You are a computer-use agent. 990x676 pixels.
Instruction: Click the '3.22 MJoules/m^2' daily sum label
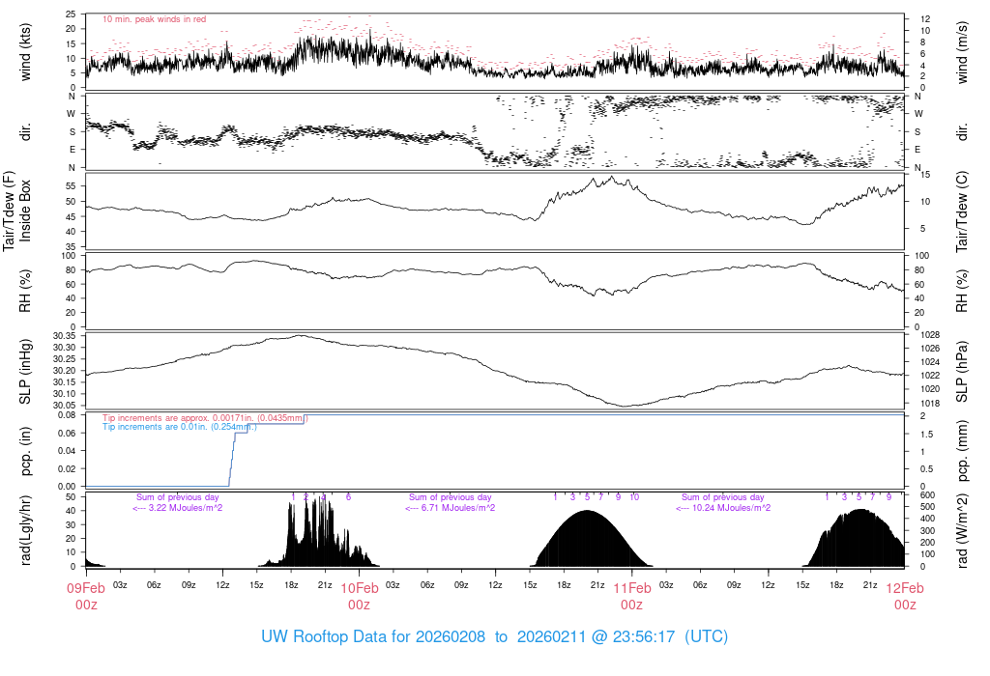point(178,508)
